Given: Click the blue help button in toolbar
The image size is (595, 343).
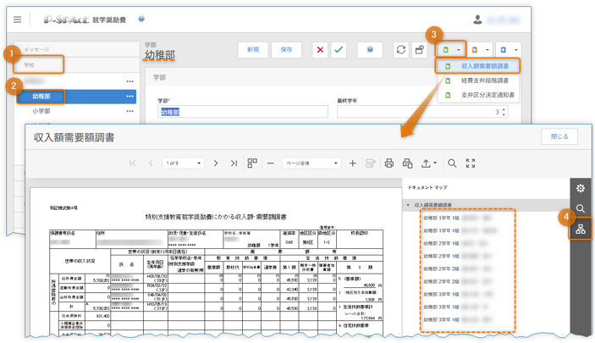Looking at the screenshot, I should pyautogui.click(x=370, y=50).
